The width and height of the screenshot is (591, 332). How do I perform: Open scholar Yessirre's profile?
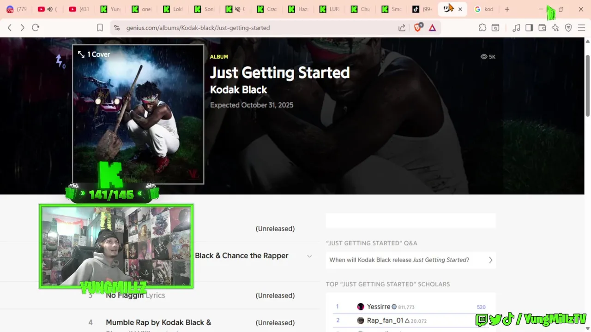(379, 307)
